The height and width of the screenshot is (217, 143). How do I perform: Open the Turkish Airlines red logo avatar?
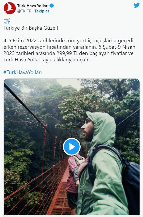pos(10,8)
